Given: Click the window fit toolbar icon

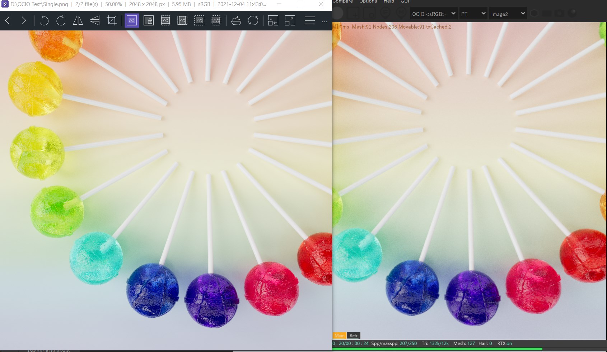Looking at the screenshot, I should pyautogui.click(x=273, y=21).
